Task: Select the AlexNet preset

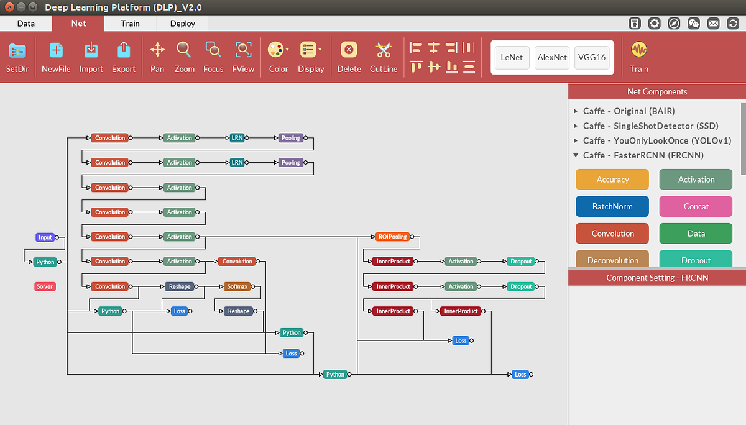Action: tap(552, 57)
